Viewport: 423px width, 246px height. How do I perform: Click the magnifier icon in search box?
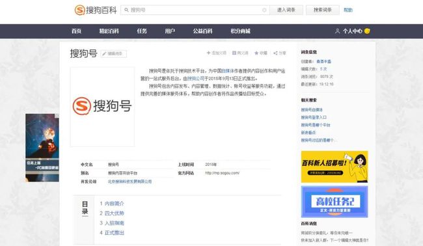pos(126,10)
